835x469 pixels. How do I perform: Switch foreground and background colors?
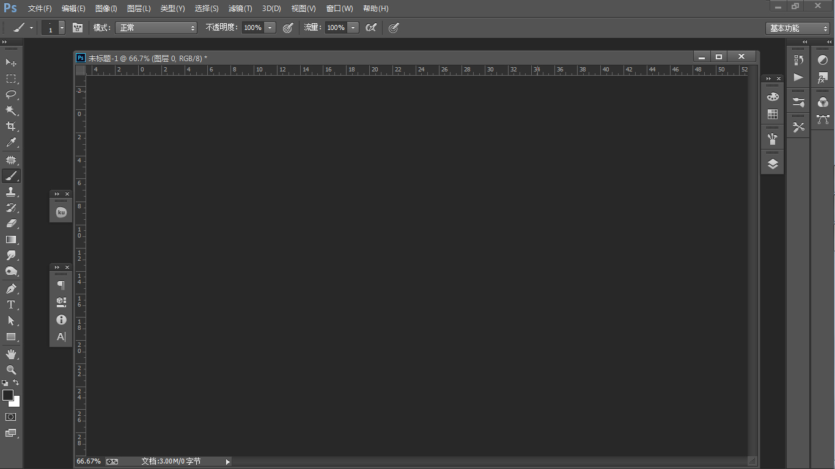pyautogui.click(x=17, y=382)
